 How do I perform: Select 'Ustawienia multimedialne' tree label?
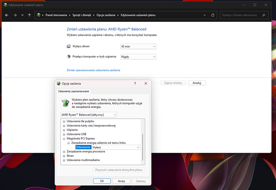click(83, 160)
